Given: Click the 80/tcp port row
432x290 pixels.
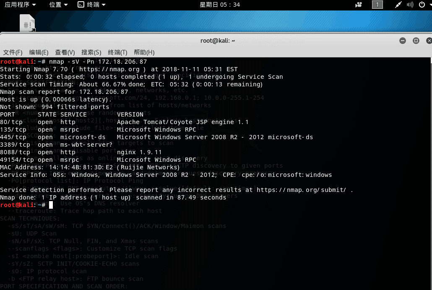Looking at the screenshot, I should [124, 122].
